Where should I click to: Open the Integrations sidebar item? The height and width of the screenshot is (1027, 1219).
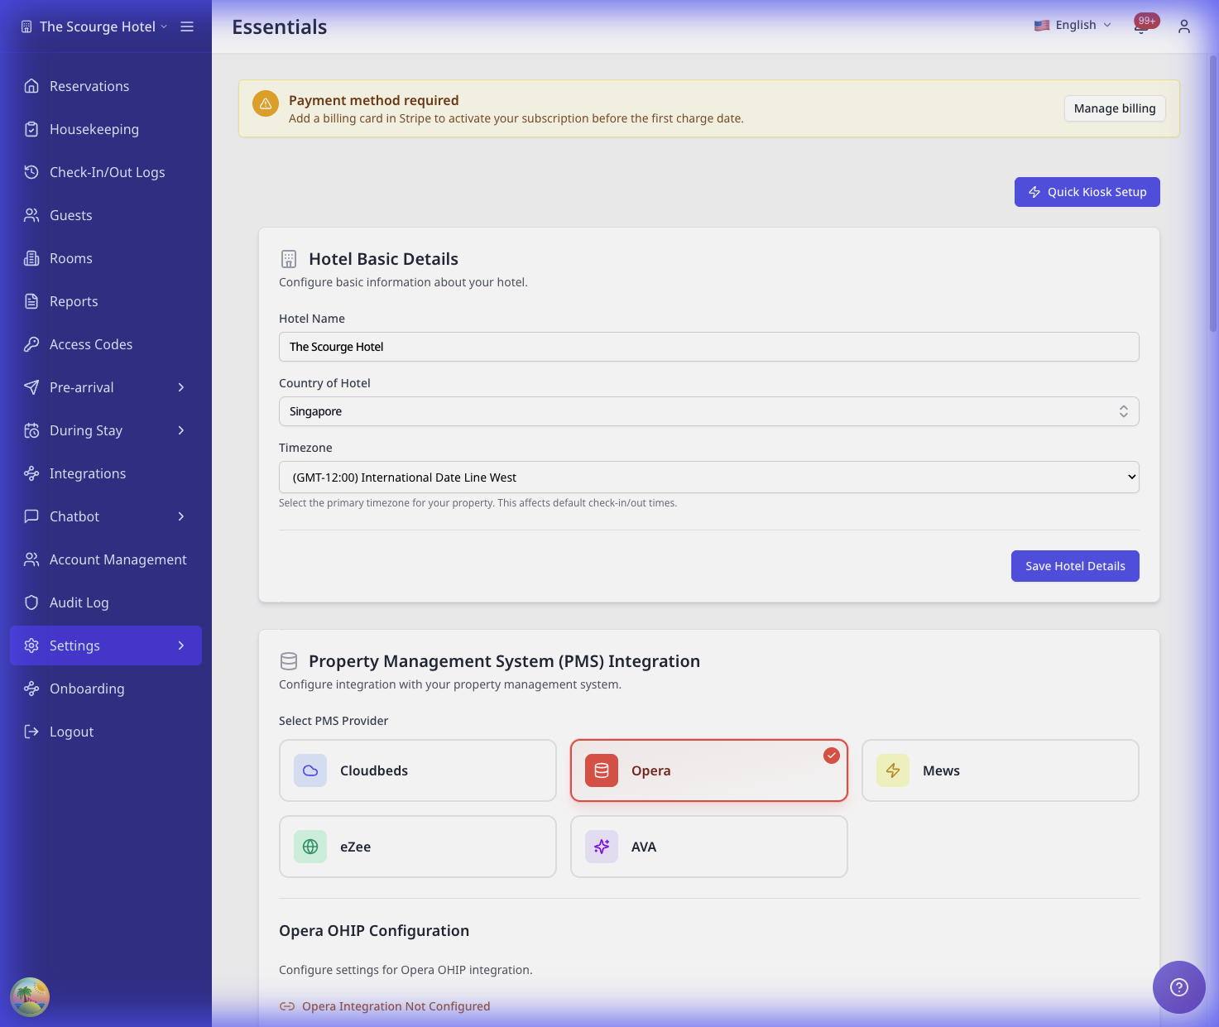(88, 473)
